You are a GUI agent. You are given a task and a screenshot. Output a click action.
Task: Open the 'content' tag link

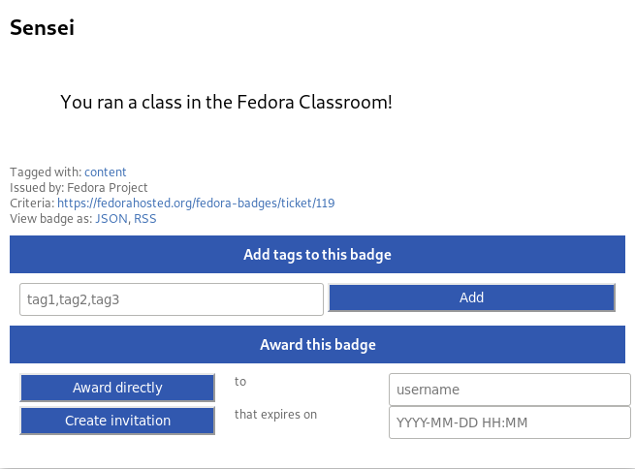106,172
